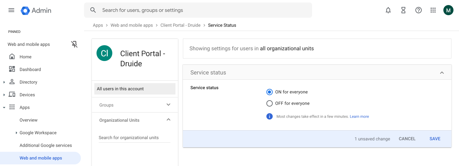Collapse the Service status panel
The height and width of the screenshot is (166, 459).
[442, 73]
